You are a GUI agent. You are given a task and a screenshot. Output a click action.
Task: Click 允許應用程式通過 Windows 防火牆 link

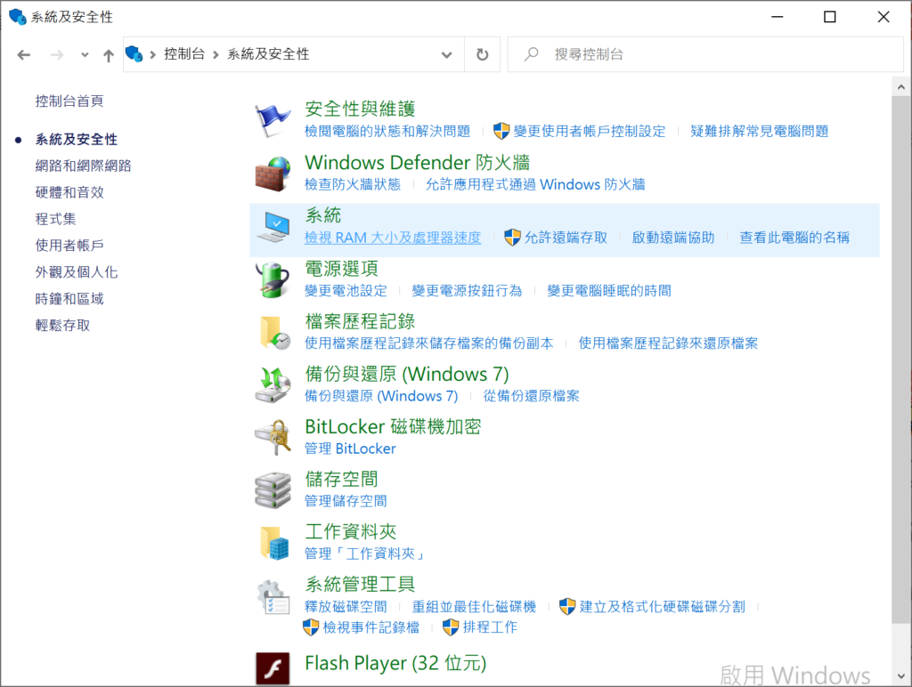click(535, 184)
